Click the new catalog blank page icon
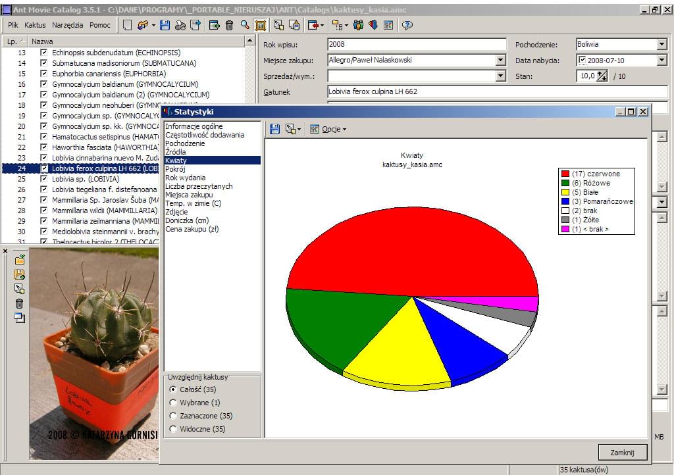Image resolution: width=674 pixels, height=475 pixels. click(128, 25)
